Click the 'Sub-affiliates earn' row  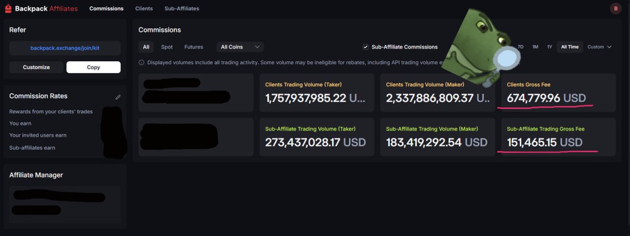(x=32, y=148)
